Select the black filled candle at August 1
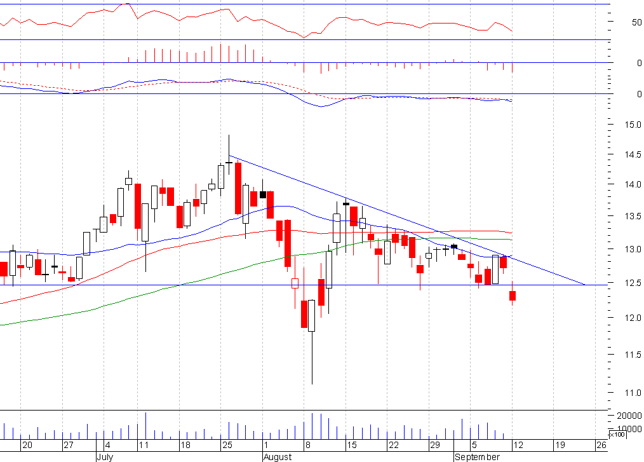 point(263,194)
